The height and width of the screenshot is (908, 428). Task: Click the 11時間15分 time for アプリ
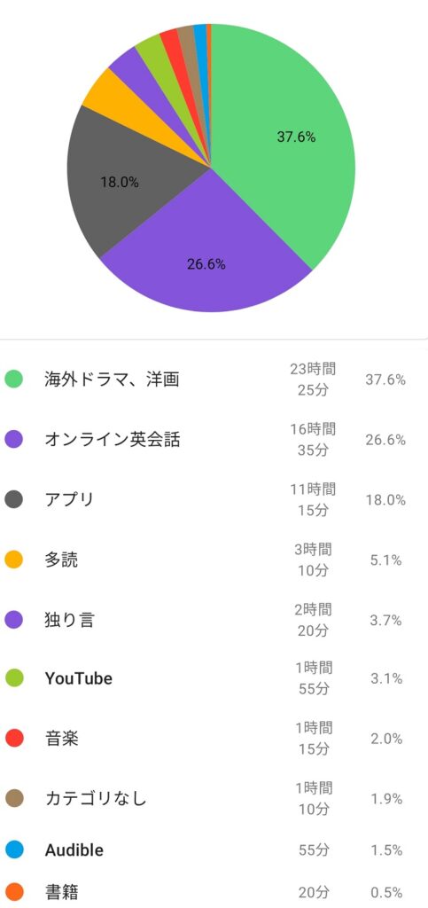coord(312,500)
